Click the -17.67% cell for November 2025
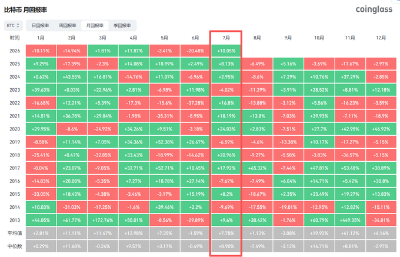400x257 pixels. tap(350, 64)
